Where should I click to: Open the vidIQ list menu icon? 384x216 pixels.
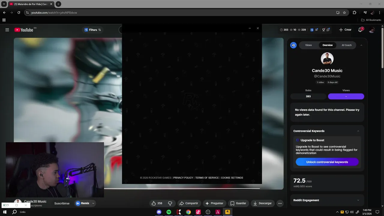point(316,30)
